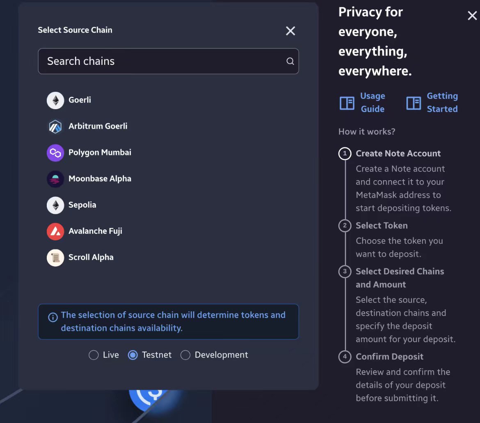Image resolution: width=480 pixels, height=423 pixels.
Task: Click the How it works? label
Action: (x=367, y=132)
